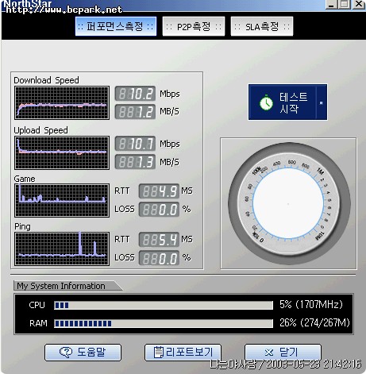Maximize the NorthStar window
Screen dimensions: 366x374
[x=345, y=4]
